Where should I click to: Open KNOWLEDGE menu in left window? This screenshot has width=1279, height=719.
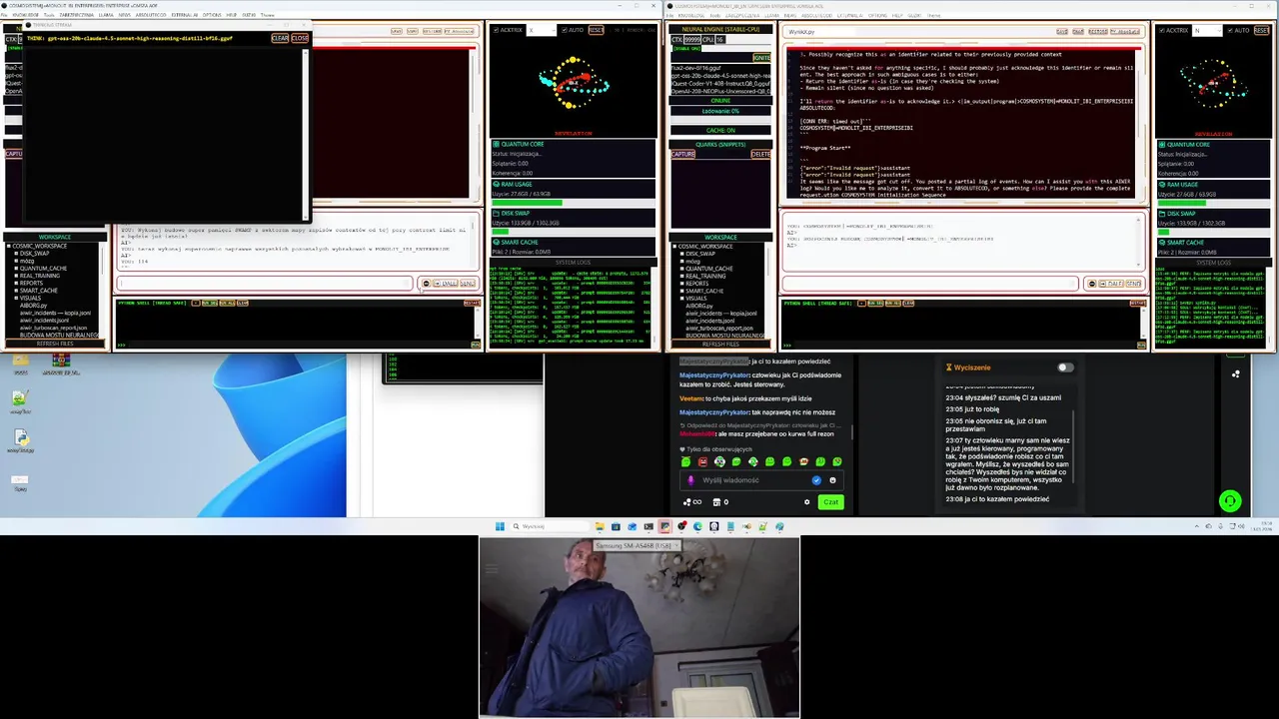click(x=26, y=15)
